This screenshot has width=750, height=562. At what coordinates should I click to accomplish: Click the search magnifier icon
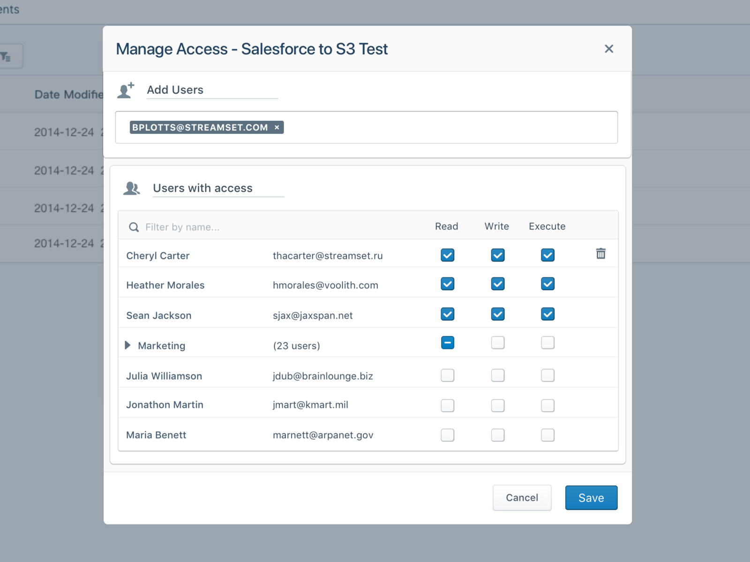click(x=134, y=227)
